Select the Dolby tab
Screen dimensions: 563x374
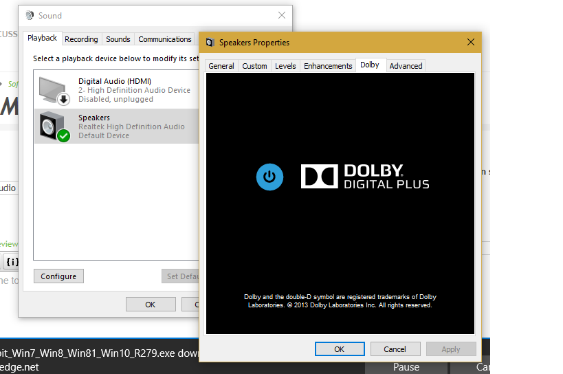370,65
